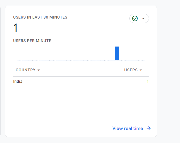
Task: Click the green checkmark data status icon
Action: [x=135, y=19]
